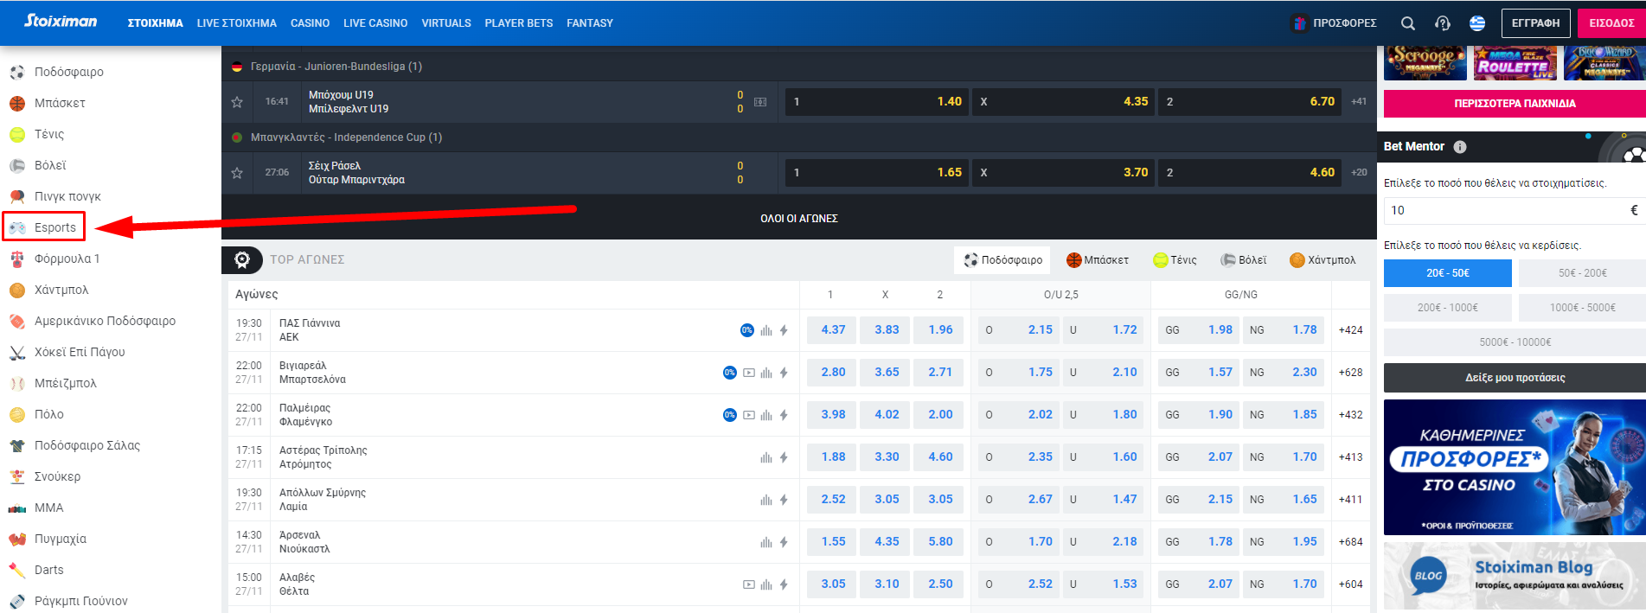Image resolution: width=1646 pixels, height=613 pixels.
Task: Open statistics bars icon for Άρσεναλ match
Action: click(x=766, y=542)
